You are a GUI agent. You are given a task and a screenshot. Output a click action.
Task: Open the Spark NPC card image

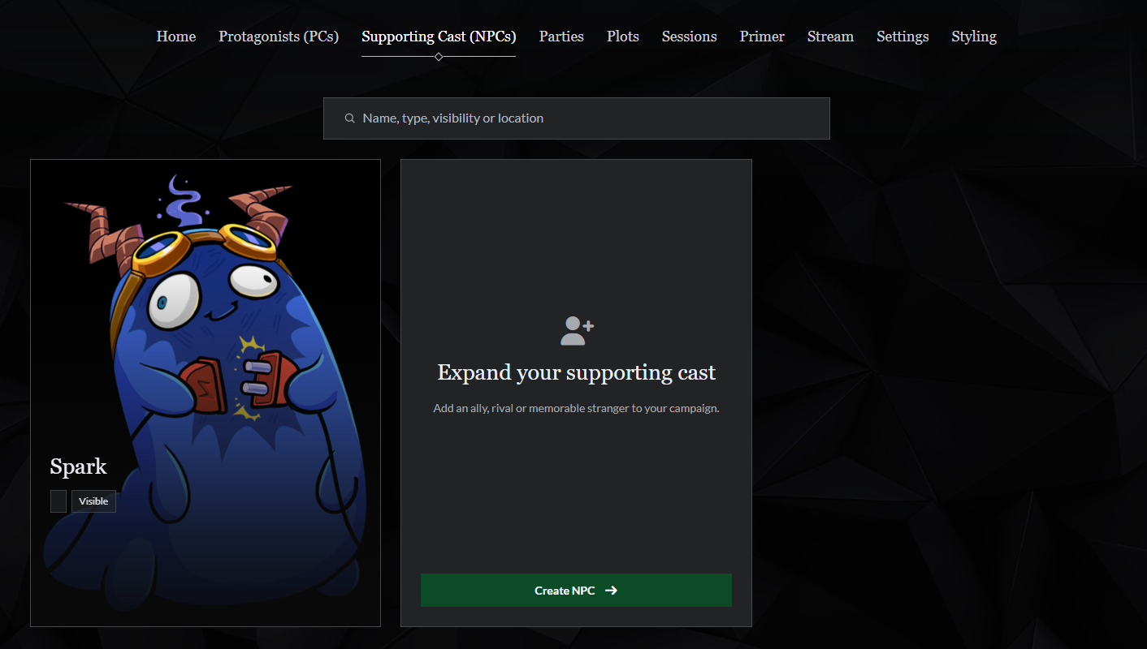point(206,393)
